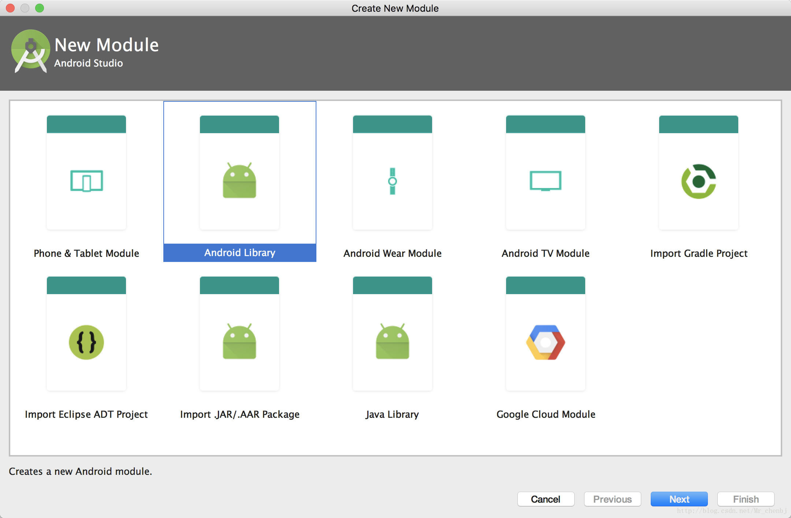Click the Android robot icon above Android Library
This screenshot has width=791, height=518.
click(x=239, y=180)
